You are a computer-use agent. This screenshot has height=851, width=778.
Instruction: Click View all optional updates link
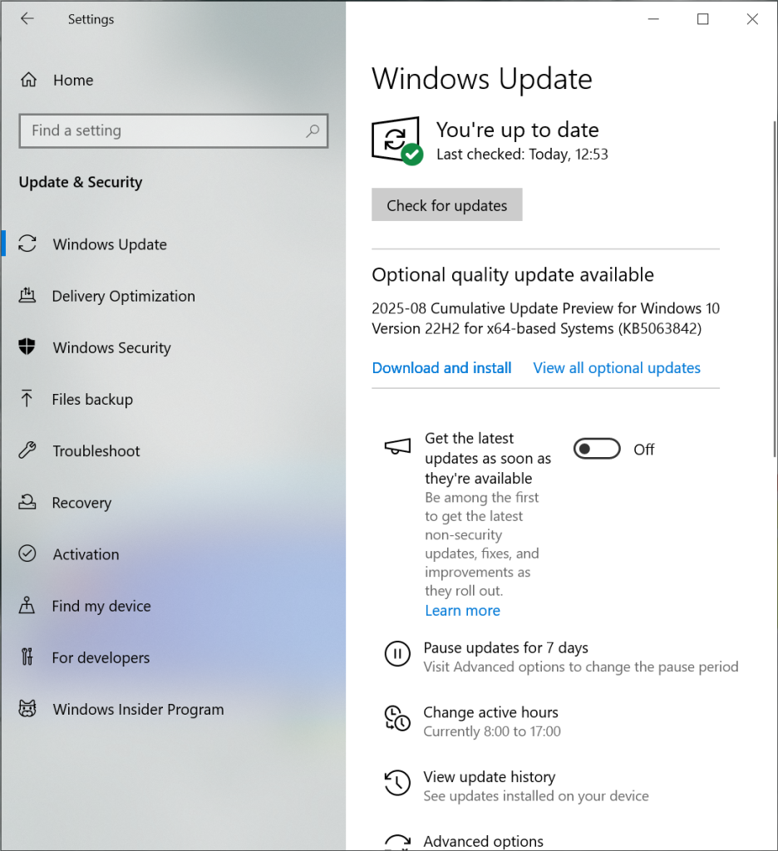tap(617, 368)
